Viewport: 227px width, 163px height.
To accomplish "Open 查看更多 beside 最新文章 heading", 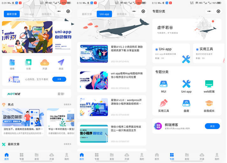I will click(x=67, y=144).
